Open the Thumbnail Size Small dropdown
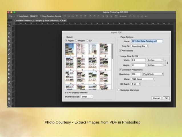This screenshot has height=137, width=182. (x=87, y=97)
